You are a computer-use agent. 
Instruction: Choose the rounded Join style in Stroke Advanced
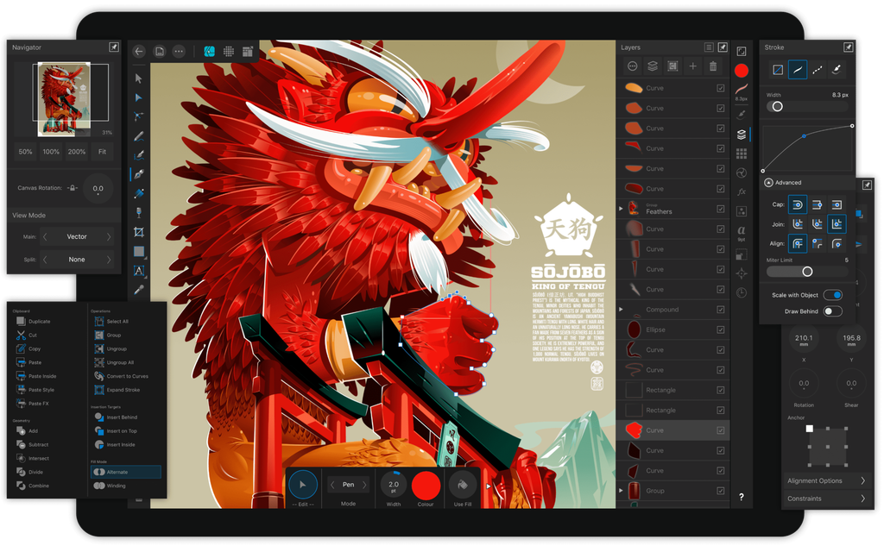point(798,223)
